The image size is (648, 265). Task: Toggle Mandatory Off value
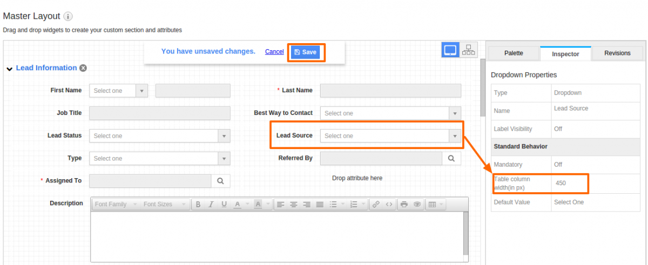(558, 164)
